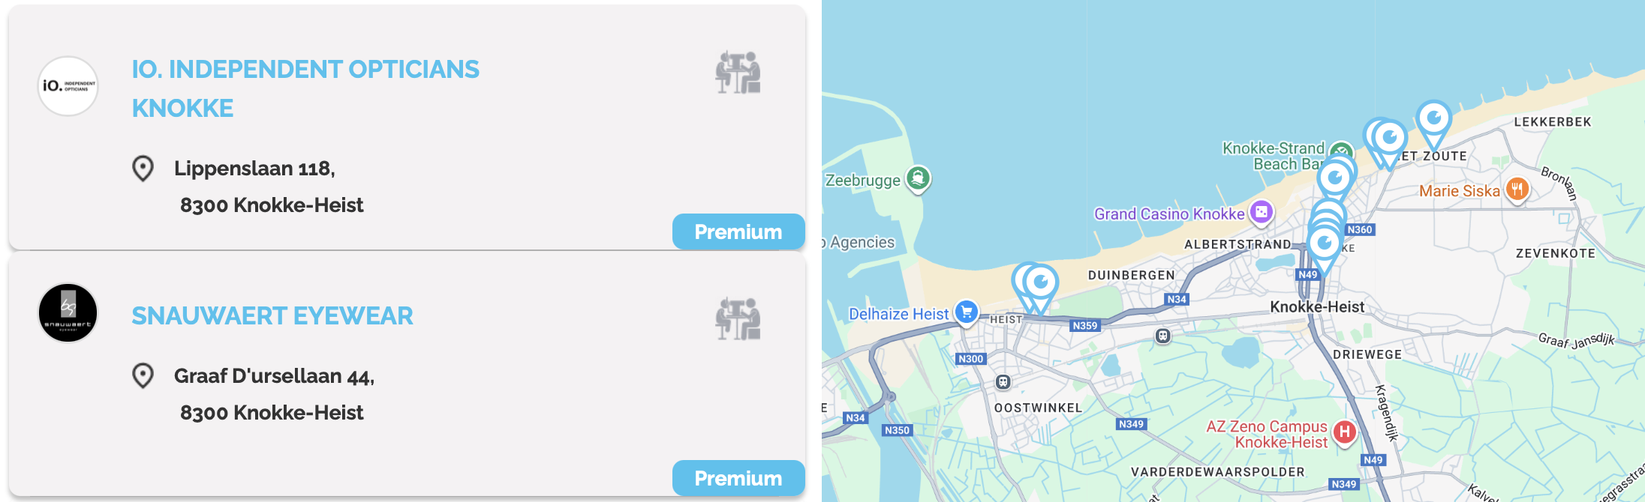1645x502 pixels.
Task: Click the Zeebrugge port map icon
Action: [918, 179]
